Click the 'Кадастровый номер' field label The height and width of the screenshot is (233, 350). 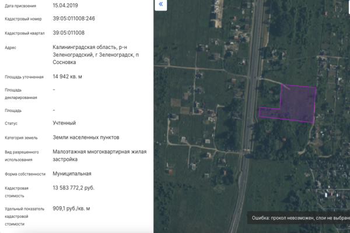(x=23, y=19)
